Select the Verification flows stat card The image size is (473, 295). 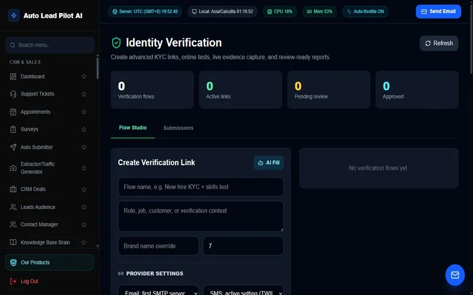(x=152, y=90)
